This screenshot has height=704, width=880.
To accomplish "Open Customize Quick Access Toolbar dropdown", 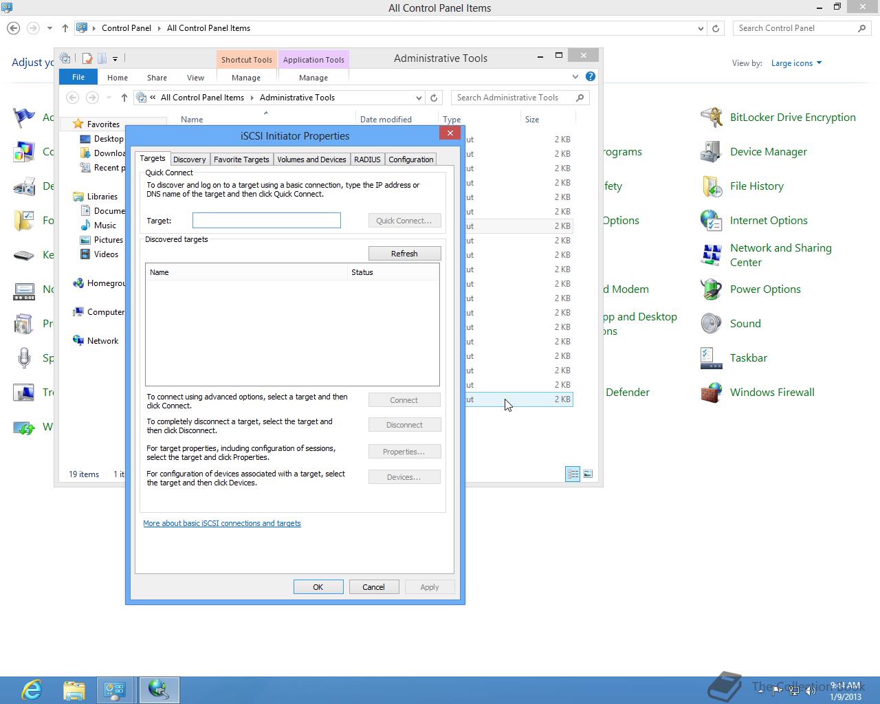I will (x=115, y=58).
